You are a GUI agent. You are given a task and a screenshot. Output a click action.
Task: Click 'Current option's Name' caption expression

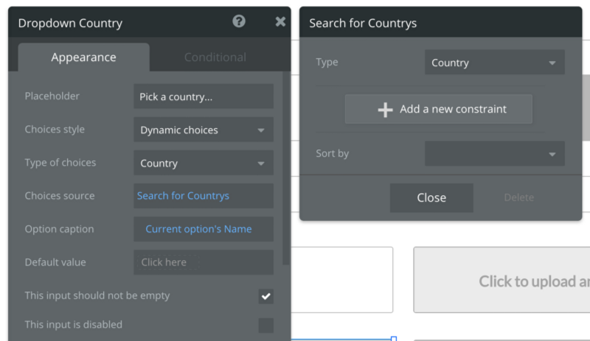pos(203,229)
